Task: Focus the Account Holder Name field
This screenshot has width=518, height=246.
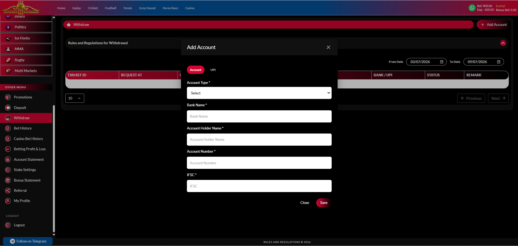Action: (259, 140)
